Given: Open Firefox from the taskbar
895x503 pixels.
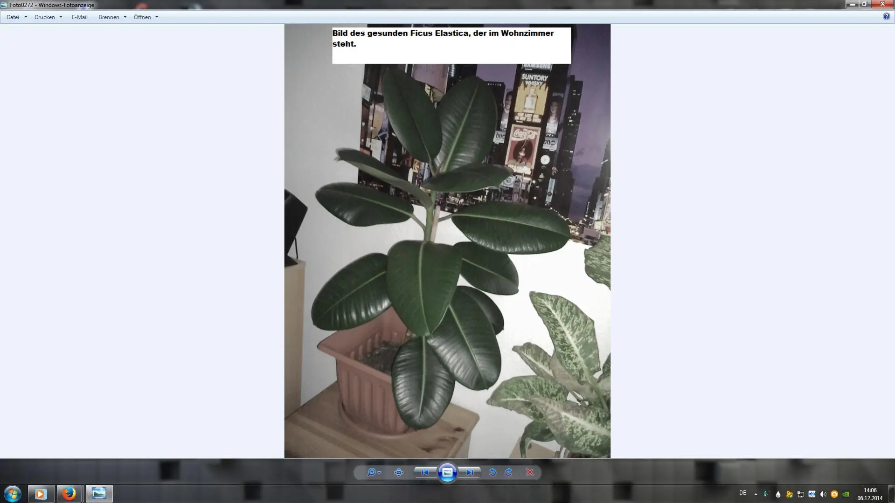Looking at the screenshot, I should (69, 493).
